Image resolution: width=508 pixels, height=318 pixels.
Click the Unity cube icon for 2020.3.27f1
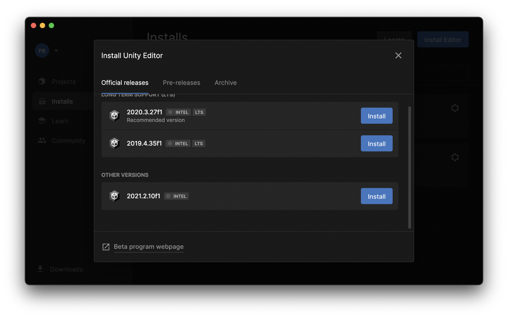pos(114,115)
